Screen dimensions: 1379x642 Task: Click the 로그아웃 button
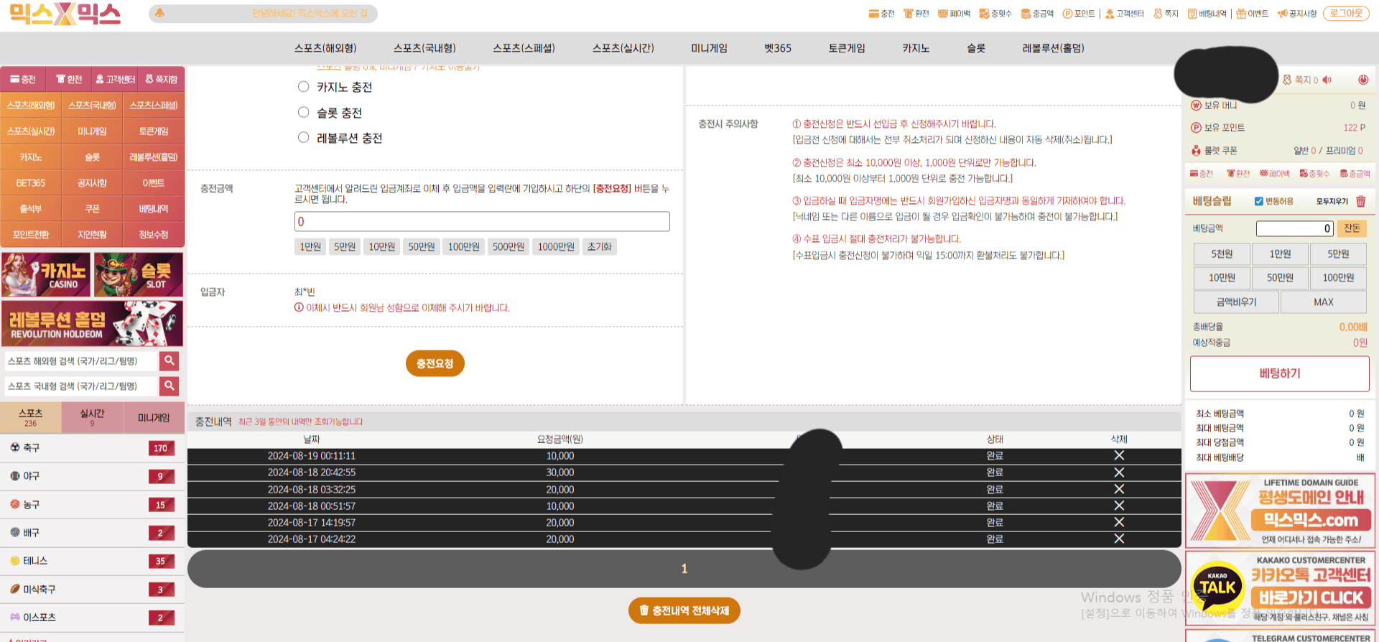pos(1346,14)
